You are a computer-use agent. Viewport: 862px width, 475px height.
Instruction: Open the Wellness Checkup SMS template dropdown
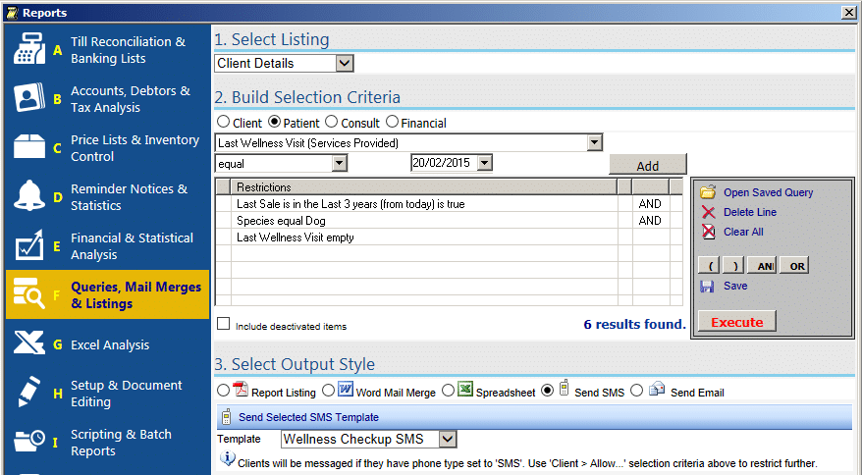448,439
